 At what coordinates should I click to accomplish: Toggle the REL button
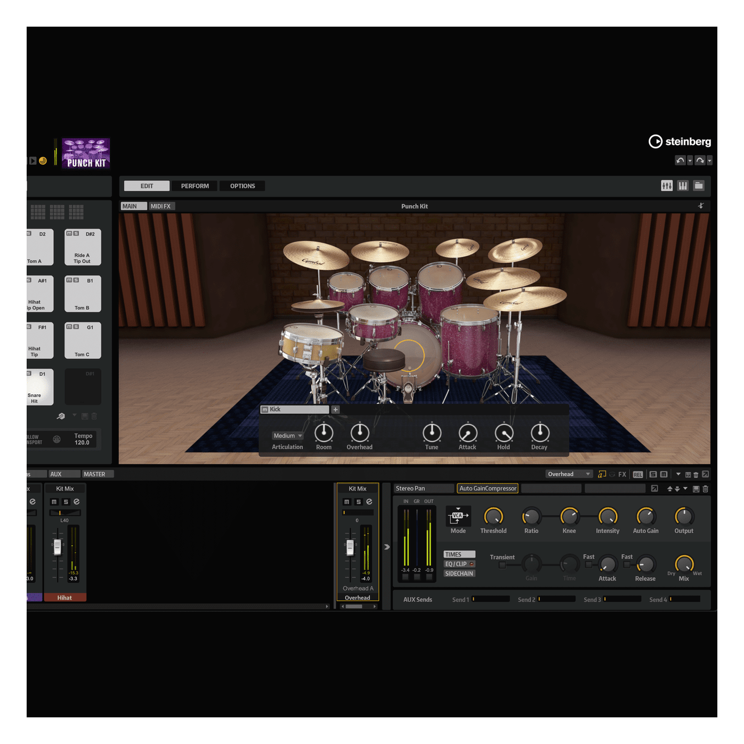(x=638, y=474)
